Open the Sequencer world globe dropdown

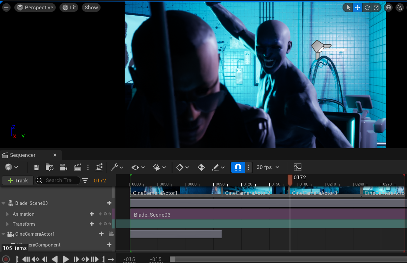12,167
